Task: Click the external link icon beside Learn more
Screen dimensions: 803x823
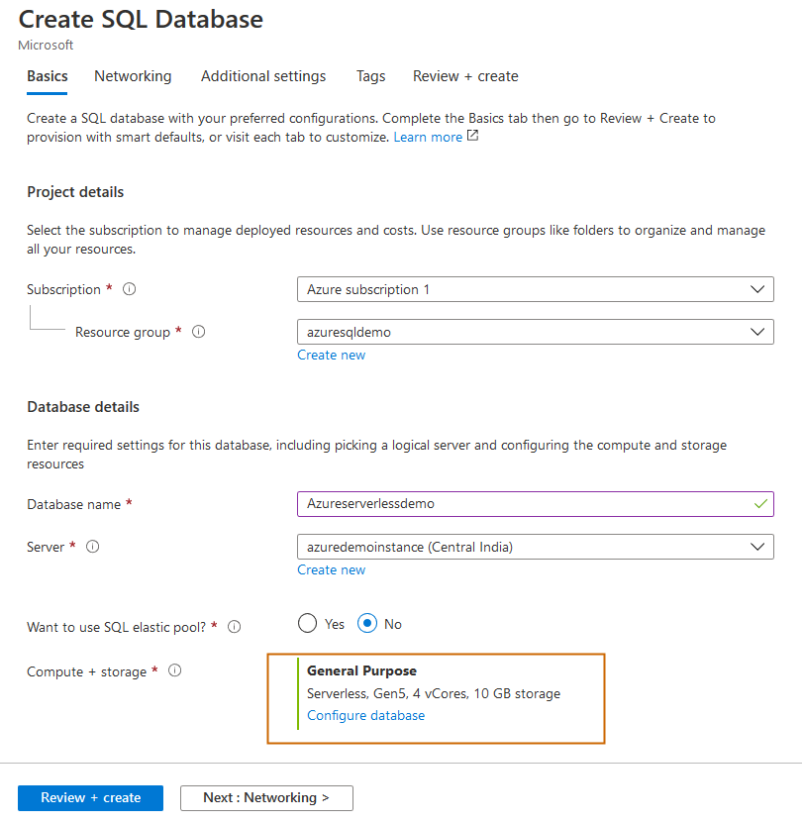Action: pyautogui.click(x=473, y=137)
